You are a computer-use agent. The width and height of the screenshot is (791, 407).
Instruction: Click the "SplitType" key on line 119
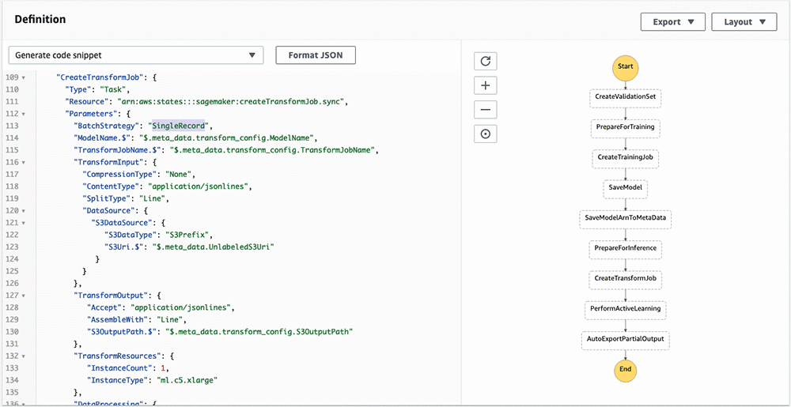[108, 199]
